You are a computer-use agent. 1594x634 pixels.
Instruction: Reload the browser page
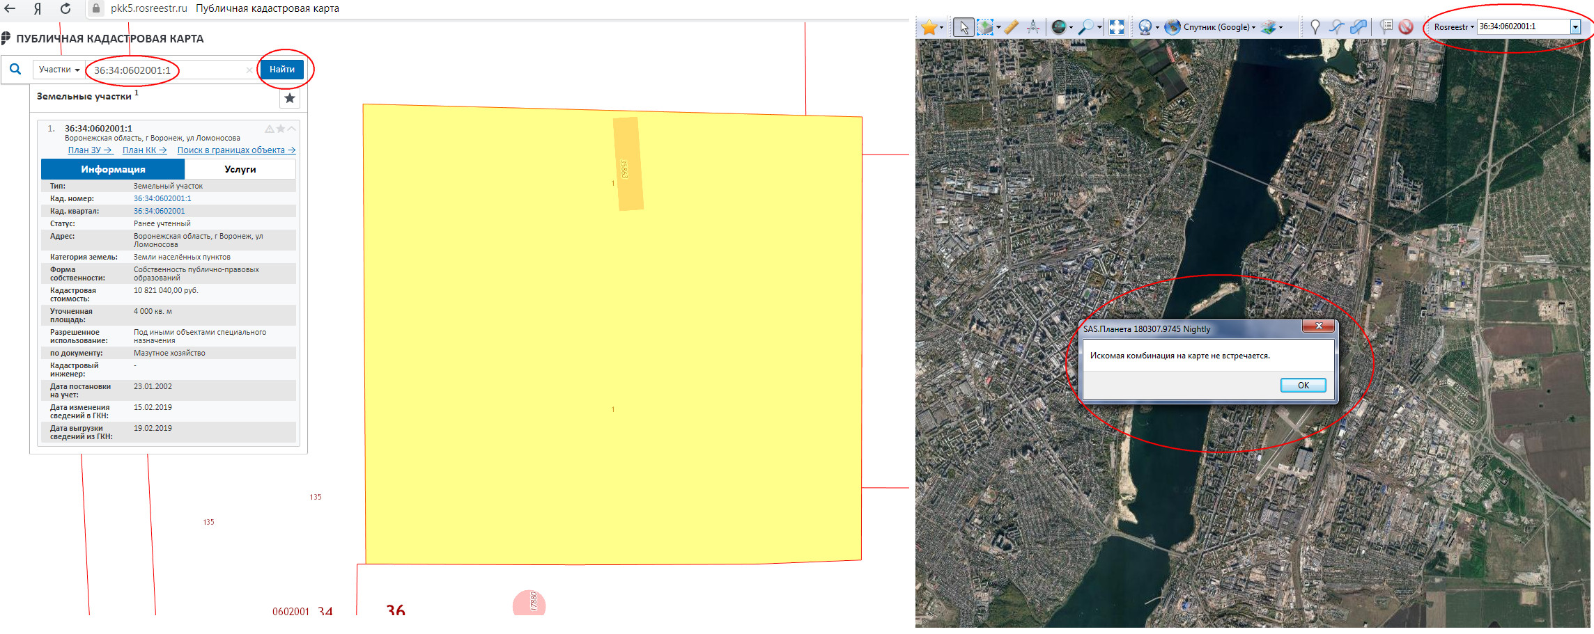pos(65,8)
